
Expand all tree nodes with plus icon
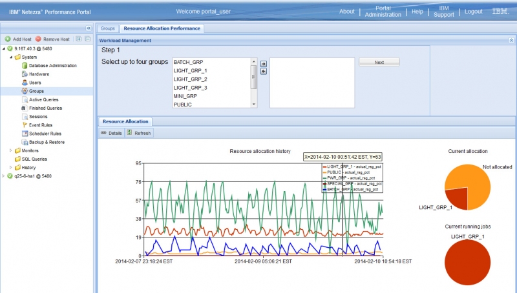pos(79,39)
